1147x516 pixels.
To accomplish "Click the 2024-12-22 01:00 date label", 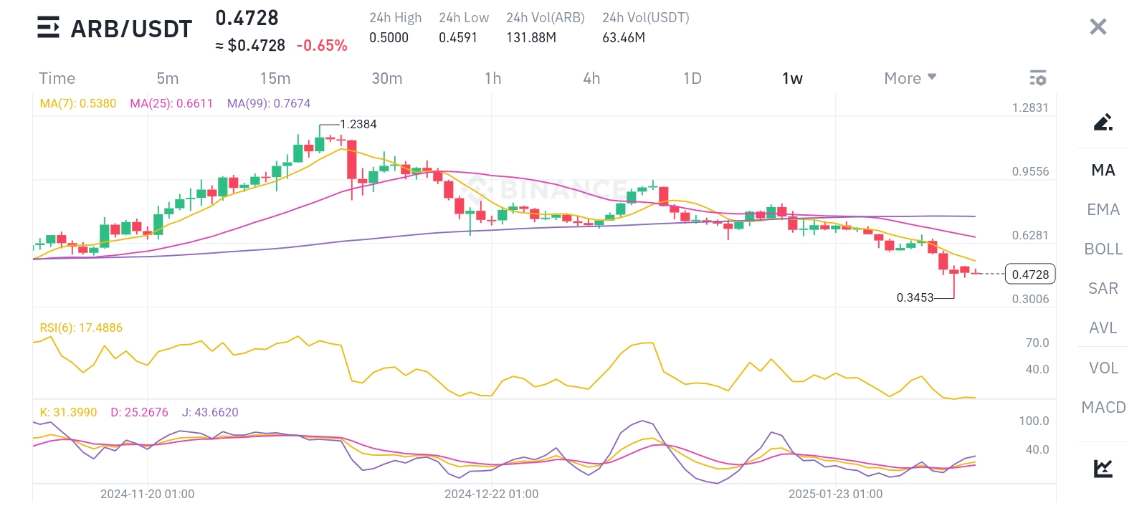I will pos(491,494).
